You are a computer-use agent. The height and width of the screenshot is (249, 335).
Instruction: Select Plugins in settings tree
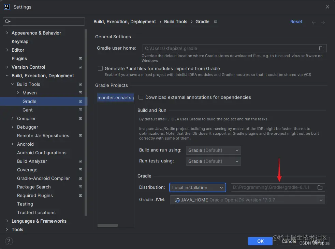[19, 58]
